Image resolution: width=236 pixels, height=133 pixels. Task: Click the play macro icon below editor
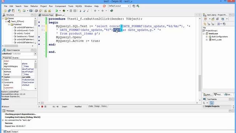click(x=39, y=107)
